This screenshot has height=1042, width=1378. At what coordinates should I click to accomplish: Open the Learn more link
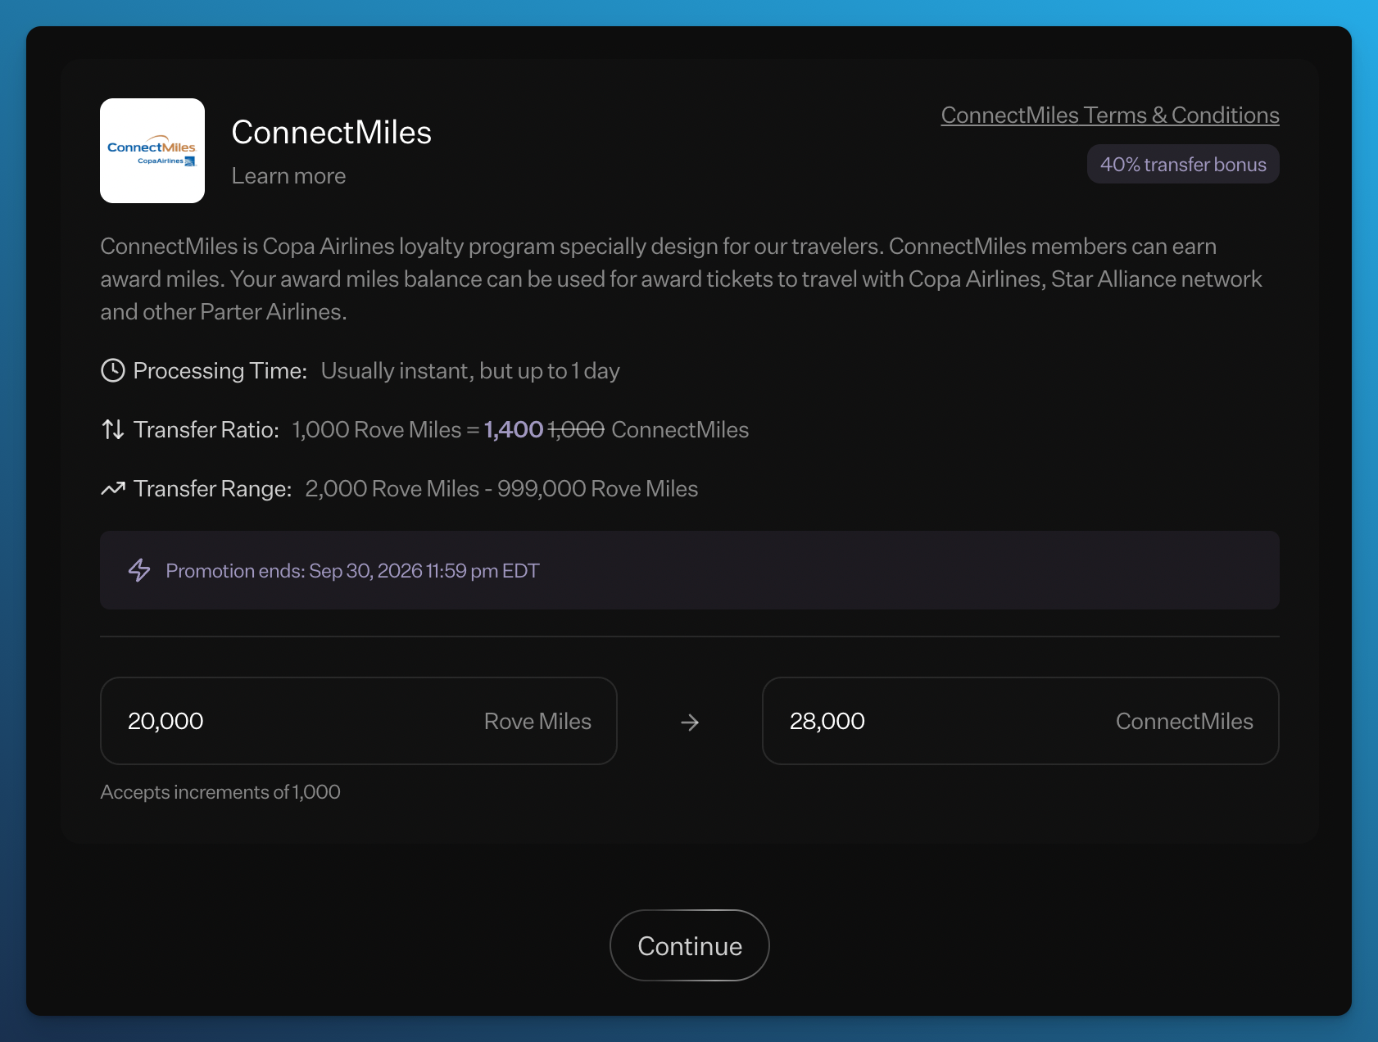(288, 176)
